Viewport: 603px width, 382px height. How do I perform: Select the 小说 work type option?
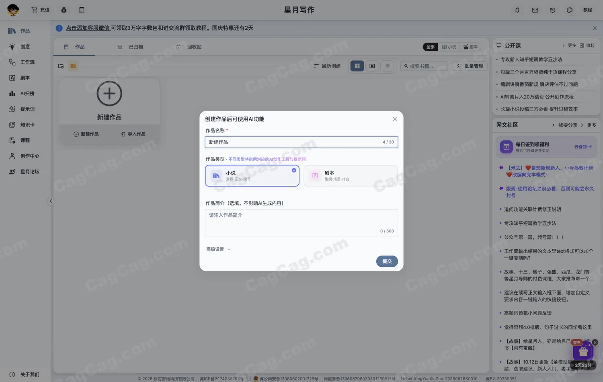click(252, 176)
